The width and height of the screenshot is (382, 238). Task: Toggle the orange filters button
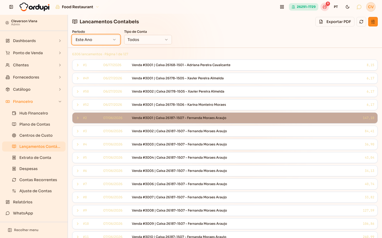(x=373, y=22)
